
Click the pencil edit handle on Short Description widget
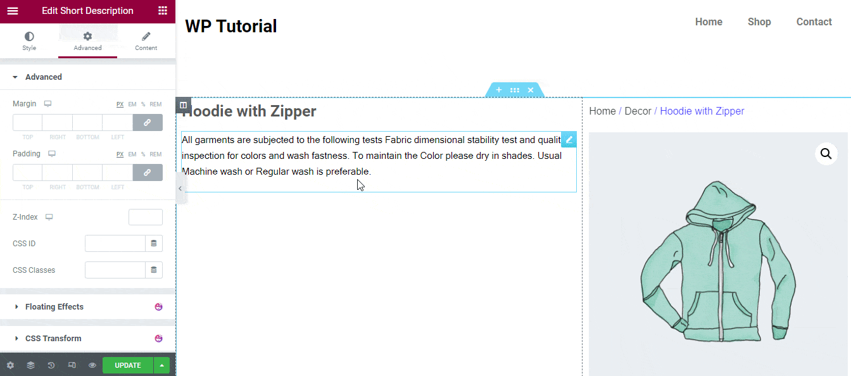point(569,139)
